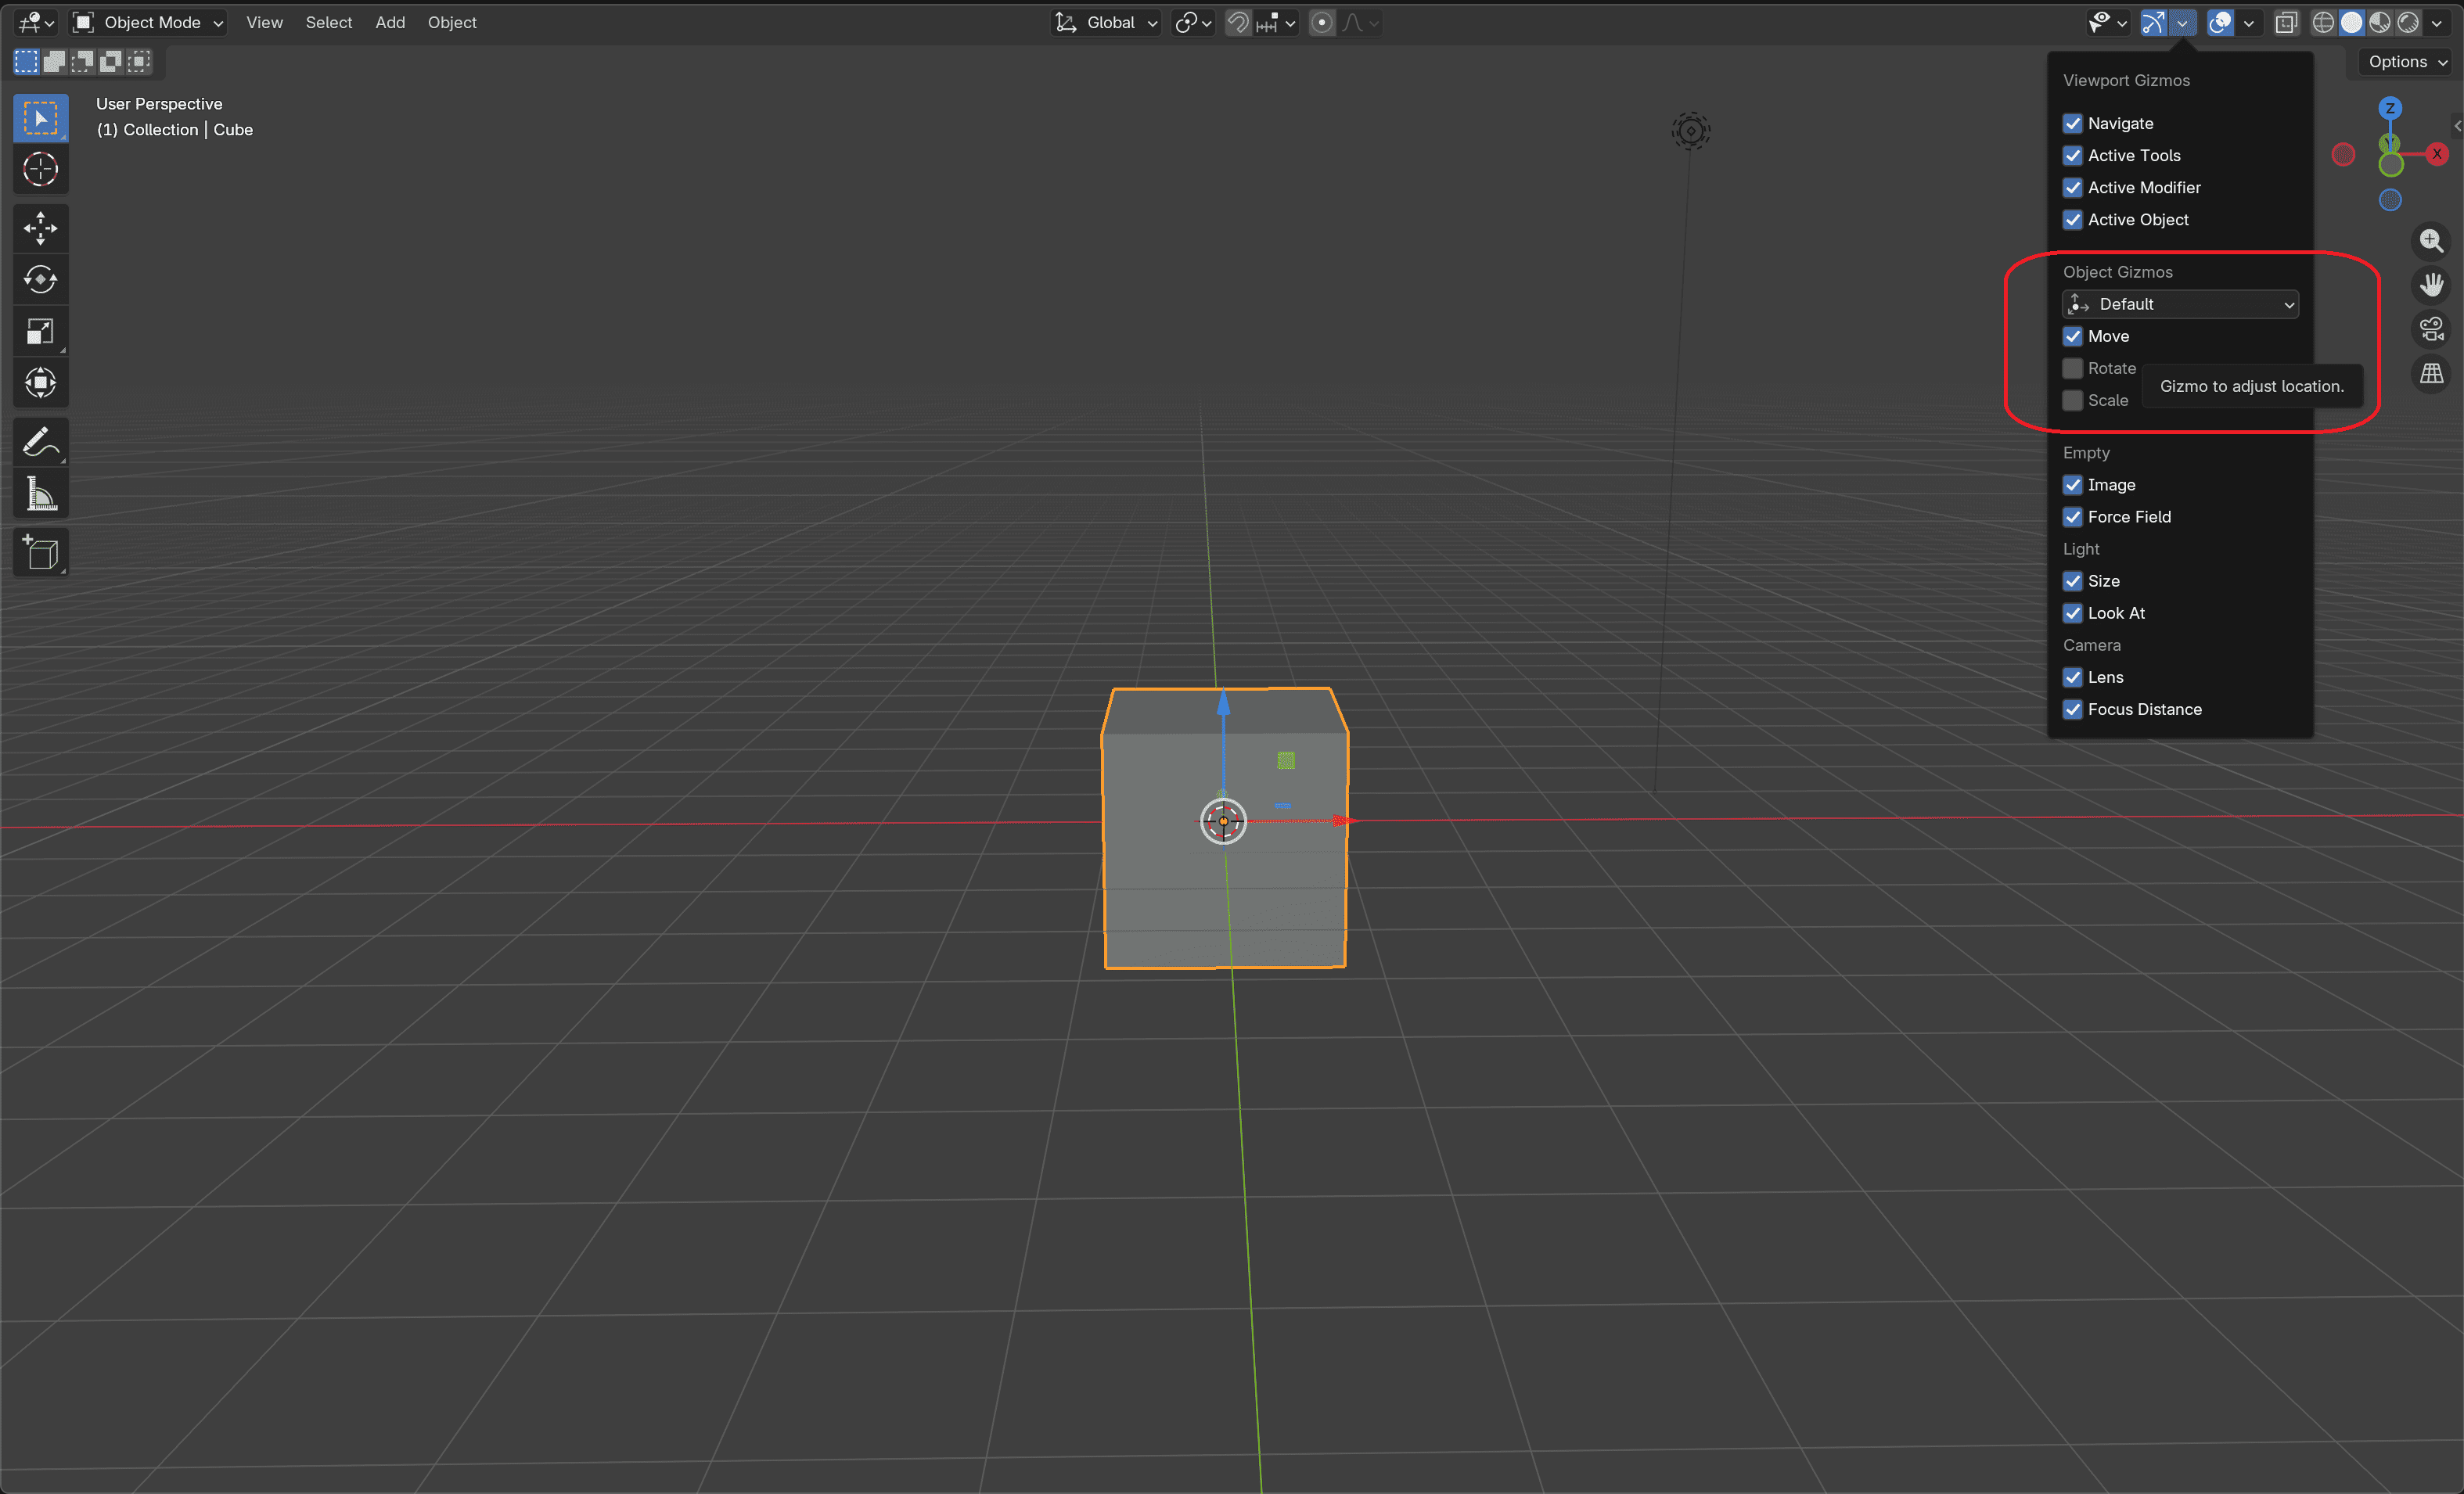Switch to wireframe shading
The width and height of the screenshot is (2464, 1494).
click(2324, 22)
